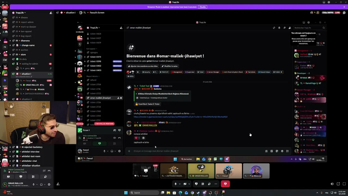This screenshot has width=348, height=196.
Task: Open notification bell in streamed channel header
Action: pos(279,28)
